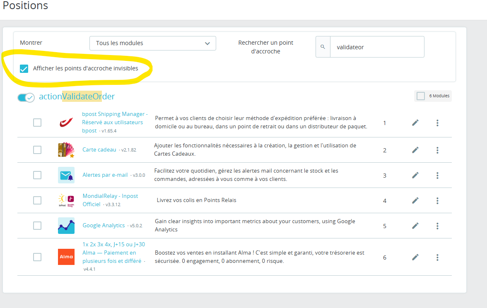Open three-dot menu for Alma row
This screenshot has height=308, width=487.
point(437,257)
